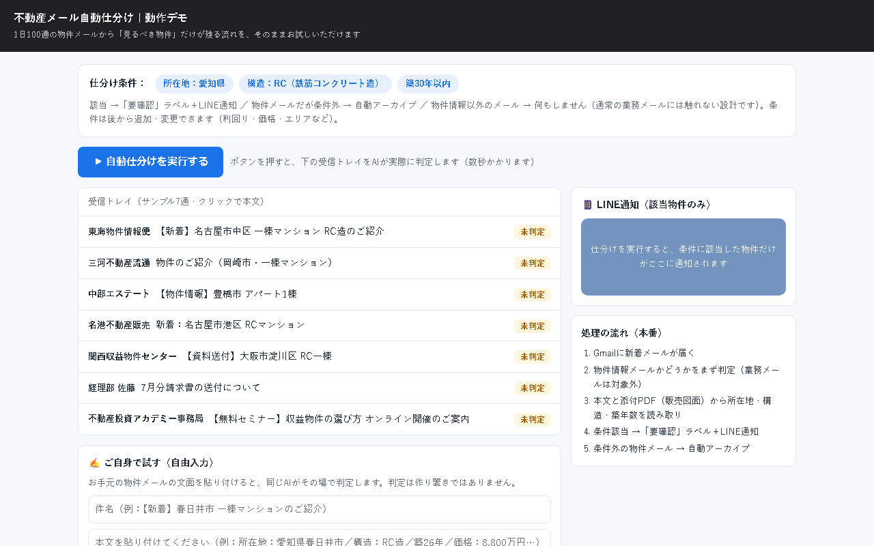Open the 東海物件情報便 mail row
The width and height of the screenshot is (874, 546).
pyautogui.click(x=320, y=232)
